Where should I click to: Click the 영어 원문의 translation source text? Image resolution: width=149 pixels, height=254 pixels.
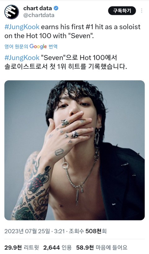(x=16, y=47)
